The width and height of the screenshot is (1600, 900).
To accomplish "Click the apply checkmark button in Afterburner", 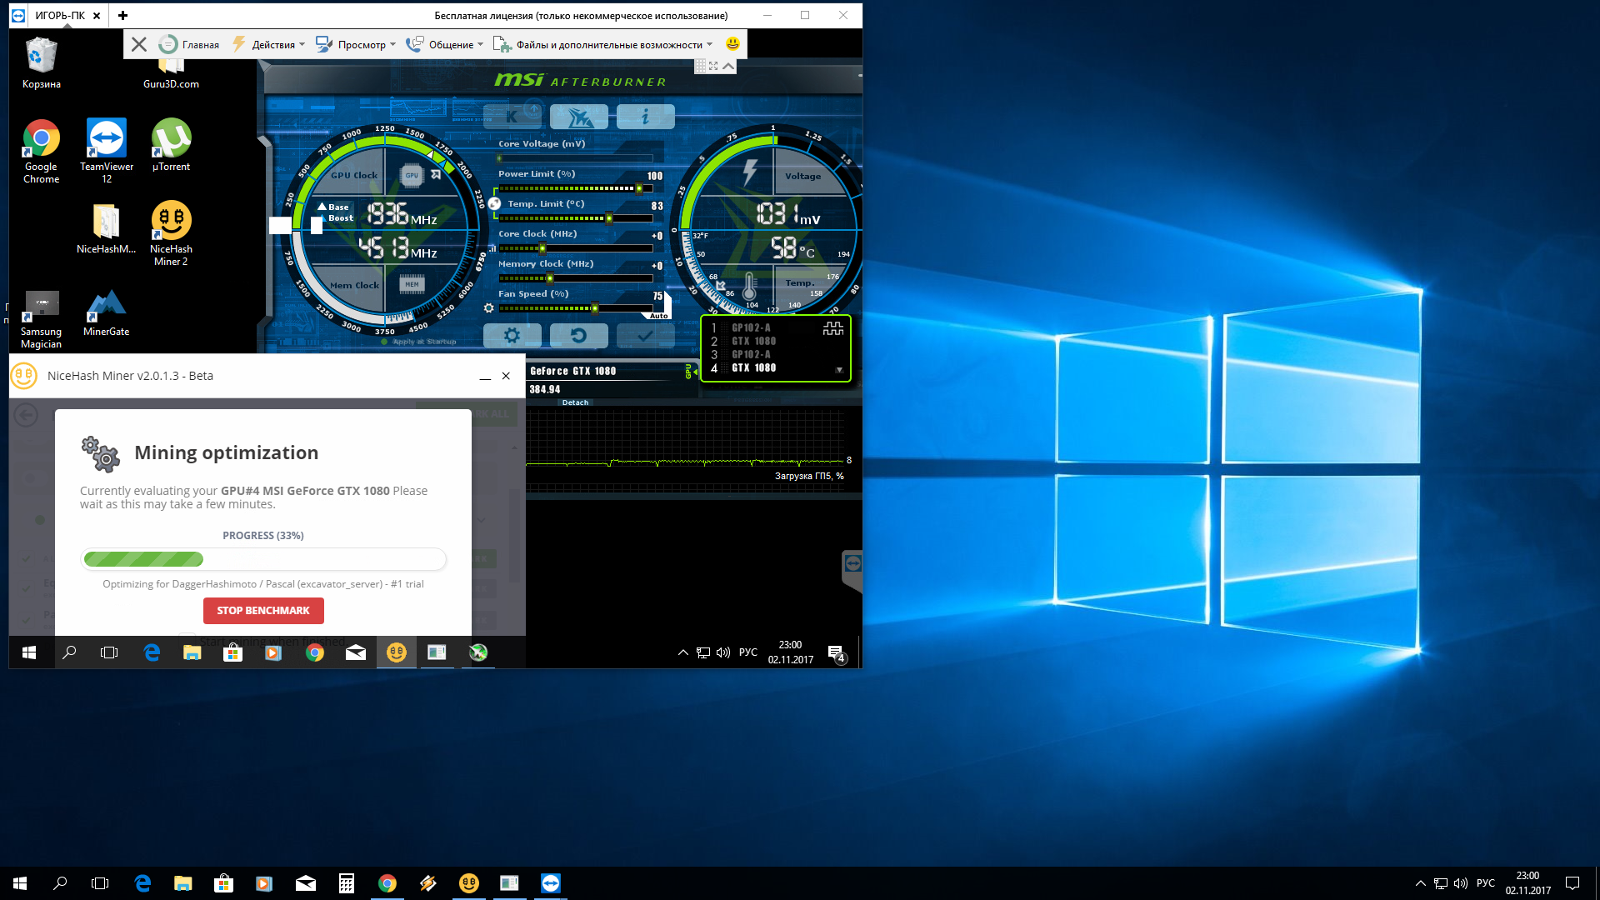I will (x=645, y=336).
